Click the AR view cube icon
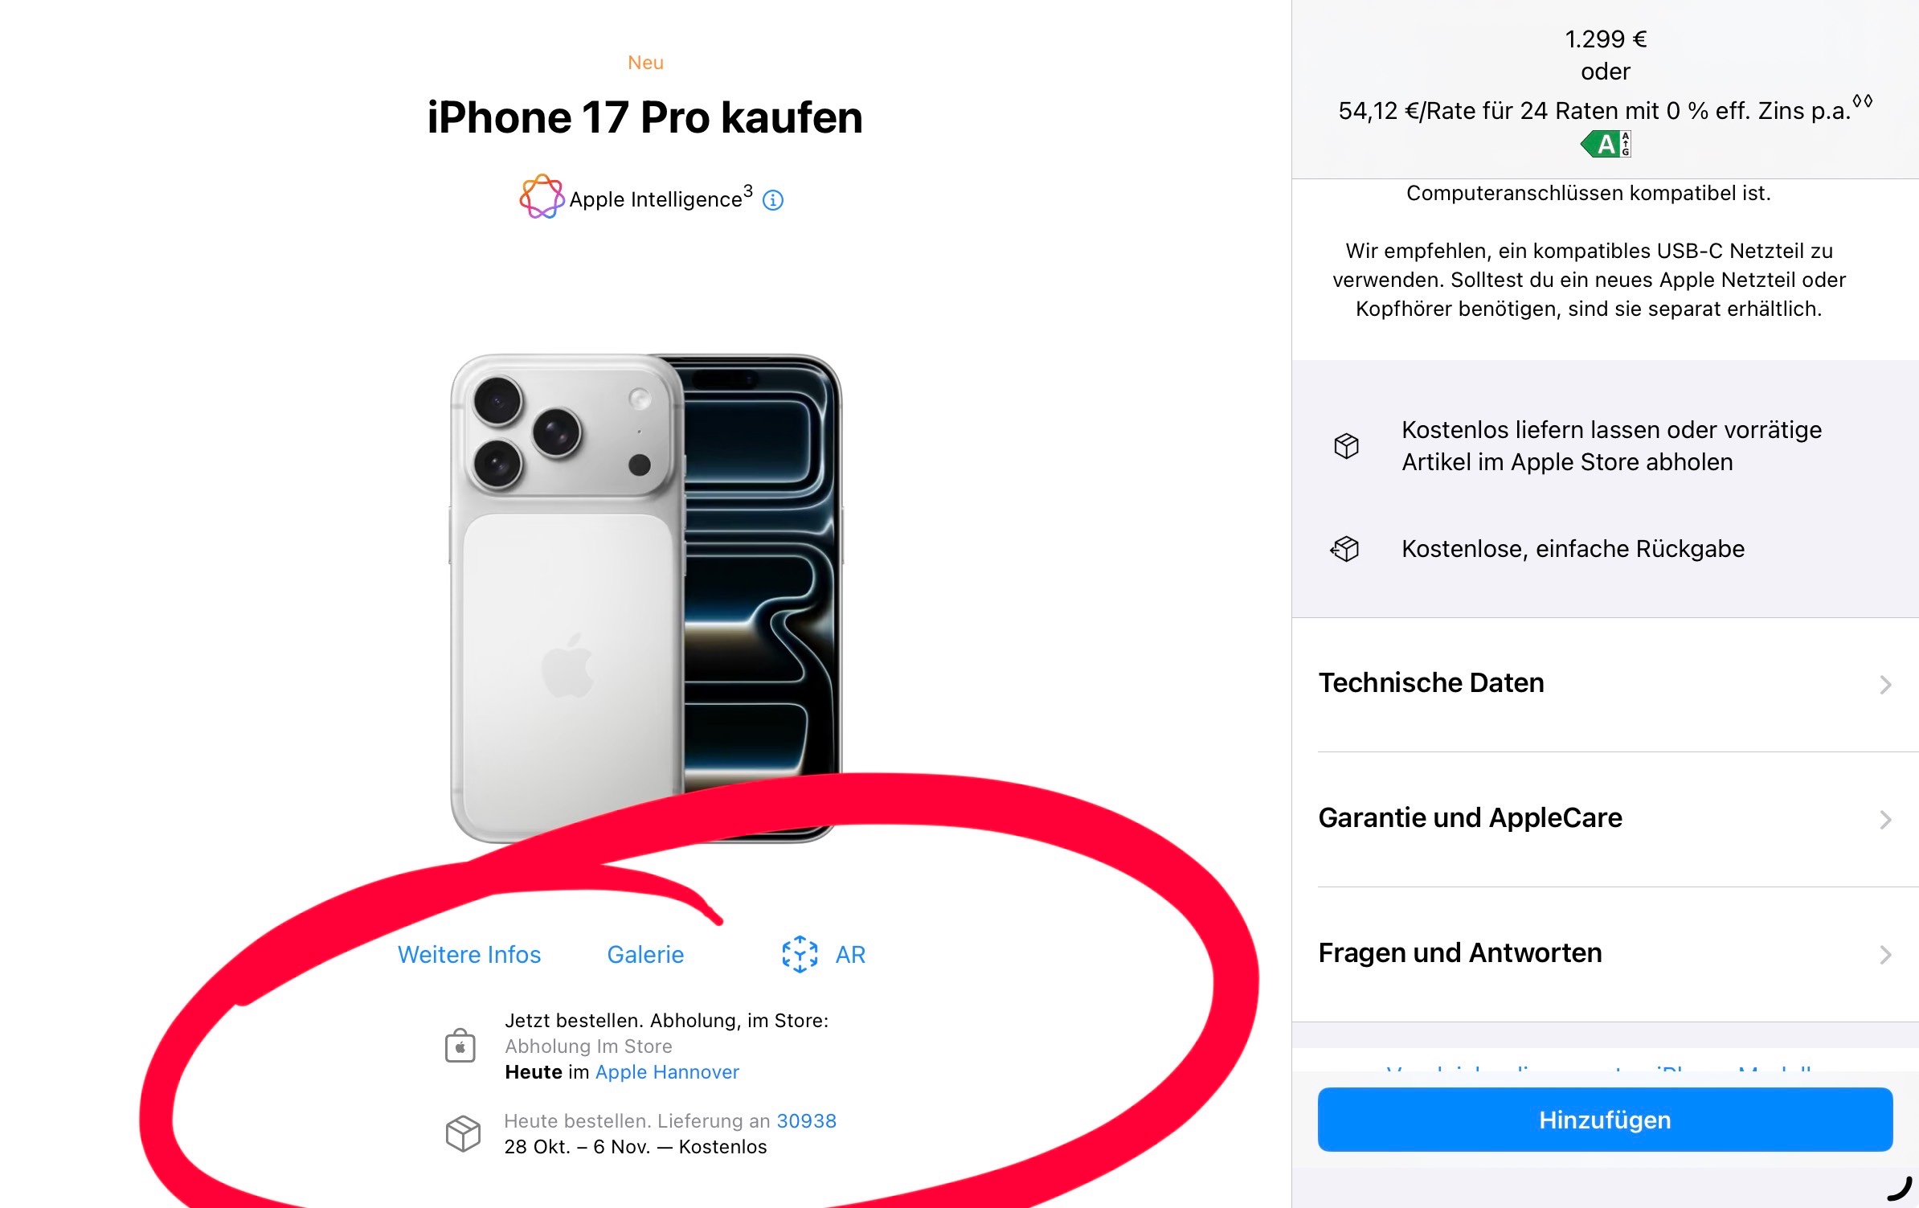This screenshot has width=1919, height=1208. (x=800, y=954)
